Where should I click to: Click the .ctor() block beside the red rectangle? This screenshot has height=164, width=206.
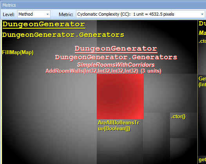184,125
